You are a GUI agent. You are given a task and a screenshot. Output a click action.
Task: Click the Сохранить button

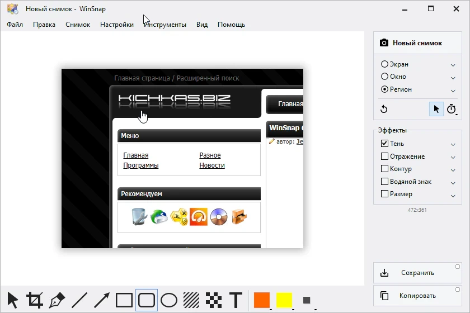pyautogui.click(x=417, y=273)
